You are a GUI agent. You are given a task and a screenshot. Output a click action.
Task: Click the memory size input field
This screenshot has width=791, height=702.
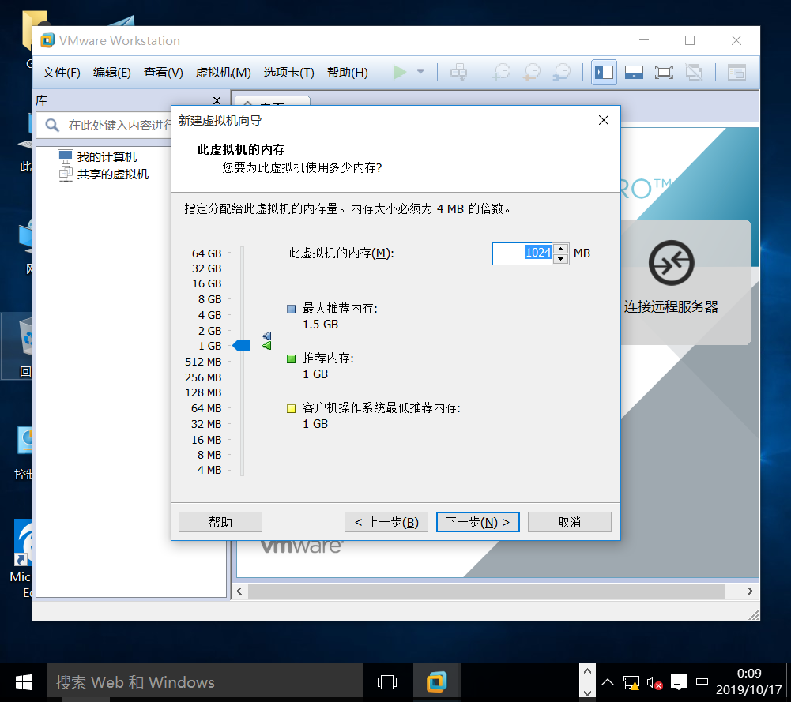522,253
